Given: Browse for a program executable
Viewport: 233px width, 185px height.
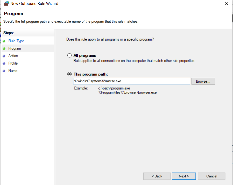Looking at the screenshot, I should coord(203,81).
